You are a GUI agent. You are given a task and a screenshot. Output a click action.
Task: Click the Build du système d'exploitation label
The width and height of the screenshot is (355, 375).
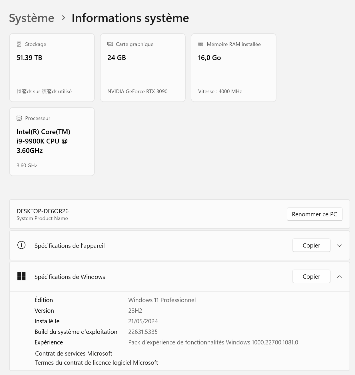pos(76,332)
